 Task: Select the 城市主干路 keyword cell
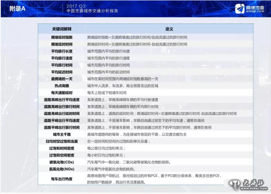pos(62,134)
